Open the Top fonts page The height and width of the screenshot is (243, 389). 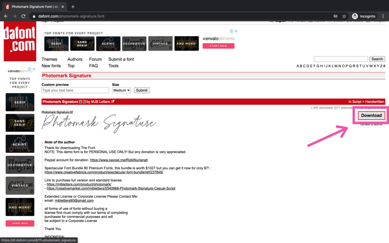(x=71, y=66)
